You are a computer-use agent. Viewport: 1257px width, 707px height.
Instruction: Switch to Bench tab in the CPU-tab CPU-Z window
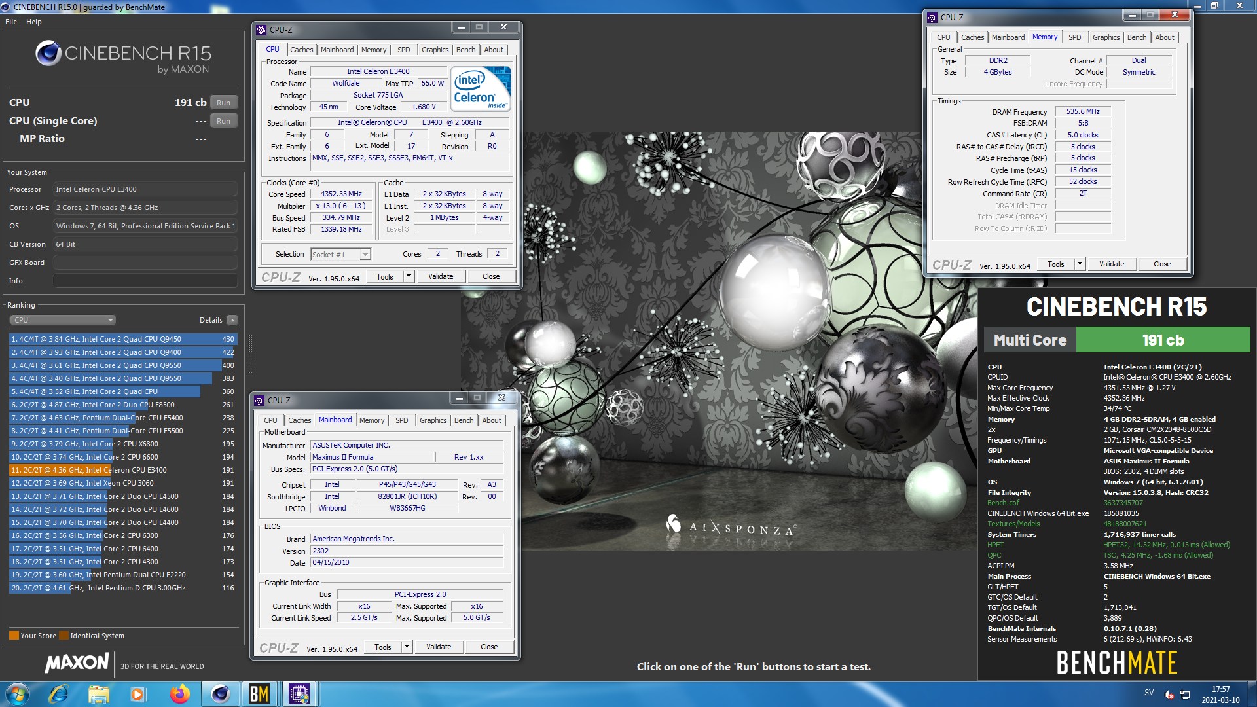click(465, 50)
